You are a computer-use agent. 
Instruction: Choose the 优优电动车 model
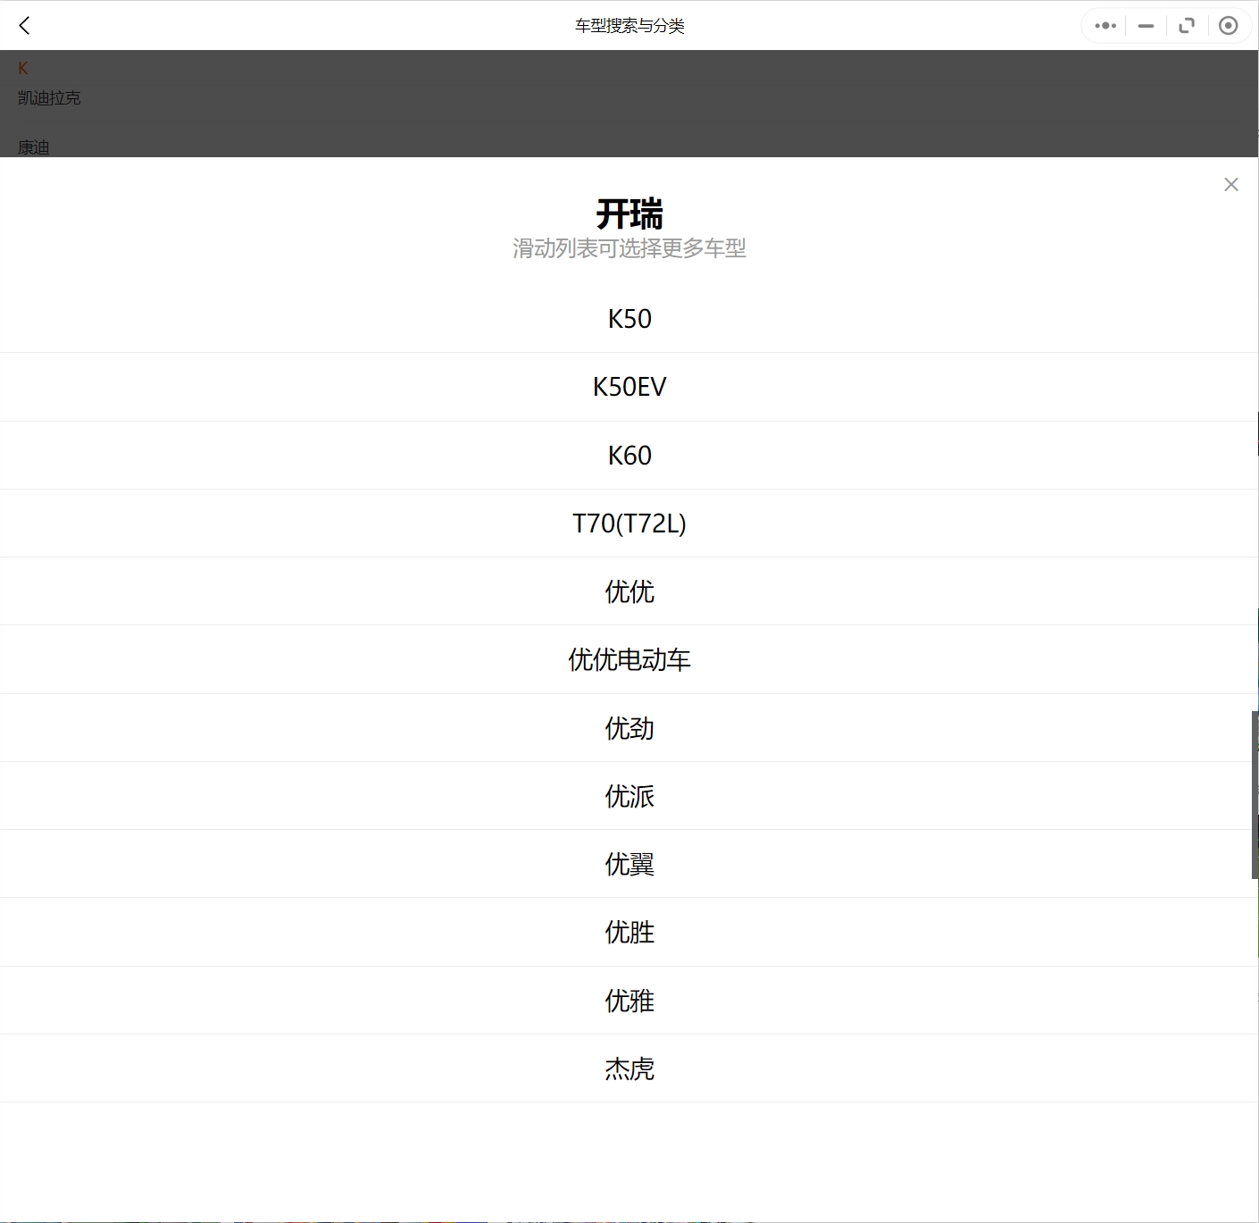[x=629, y=660]
